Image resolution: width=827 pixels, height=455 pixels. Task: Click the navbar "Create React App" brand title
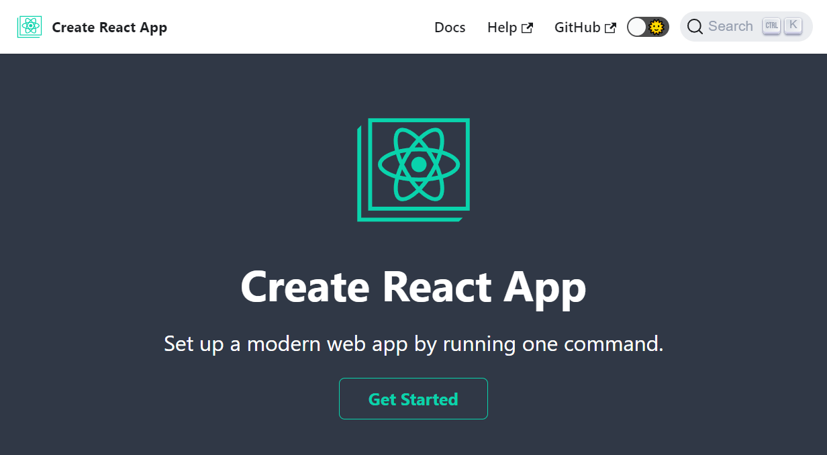pyautogui.click(x=109, y=28)
